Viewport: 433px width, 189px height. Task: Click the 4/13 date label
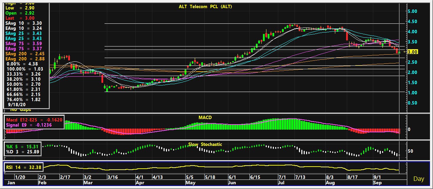(x=157, y=177)
